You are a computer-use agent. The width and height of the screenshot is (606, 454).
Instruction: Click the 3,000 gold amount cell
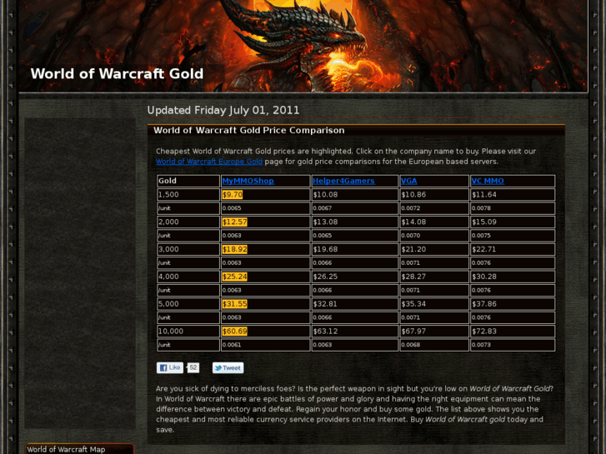[188, 249]
